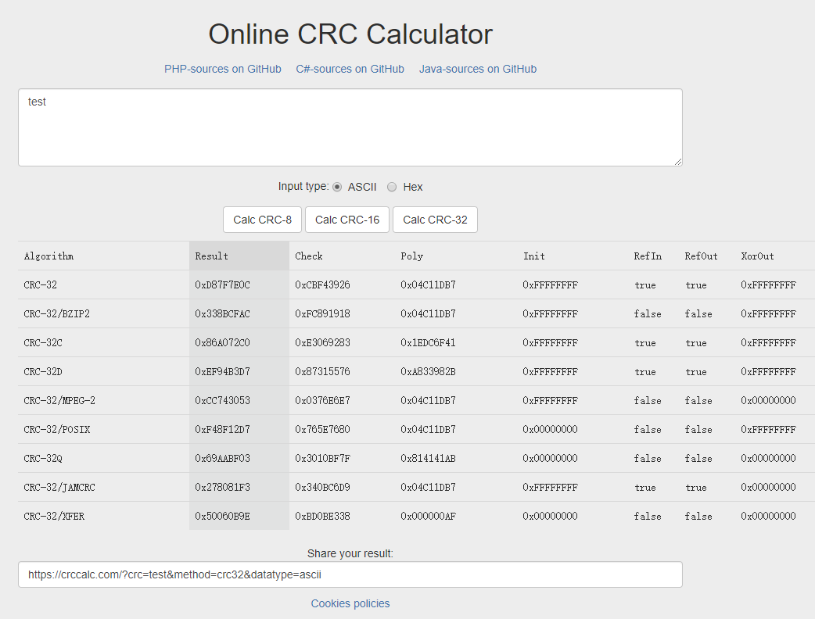Click poly value 0x000000AF
The width and height of the screenshot is (815, 619).
coord(428,516)
